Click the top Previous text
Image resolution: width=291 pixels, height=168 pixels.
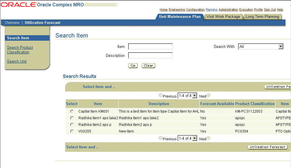(x=170, y=96)
